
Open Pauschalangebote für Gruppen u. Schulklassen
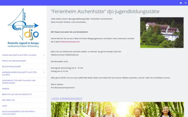click(19, 113)
